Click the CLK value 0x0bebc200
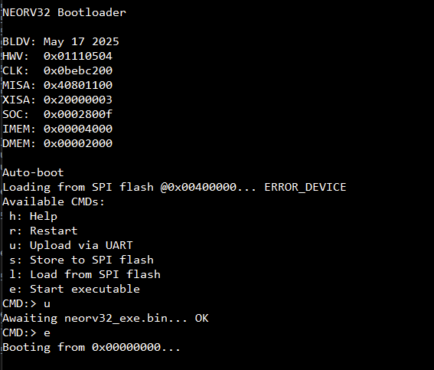Viewport: 434px width, 370px height. pos(78,70)
